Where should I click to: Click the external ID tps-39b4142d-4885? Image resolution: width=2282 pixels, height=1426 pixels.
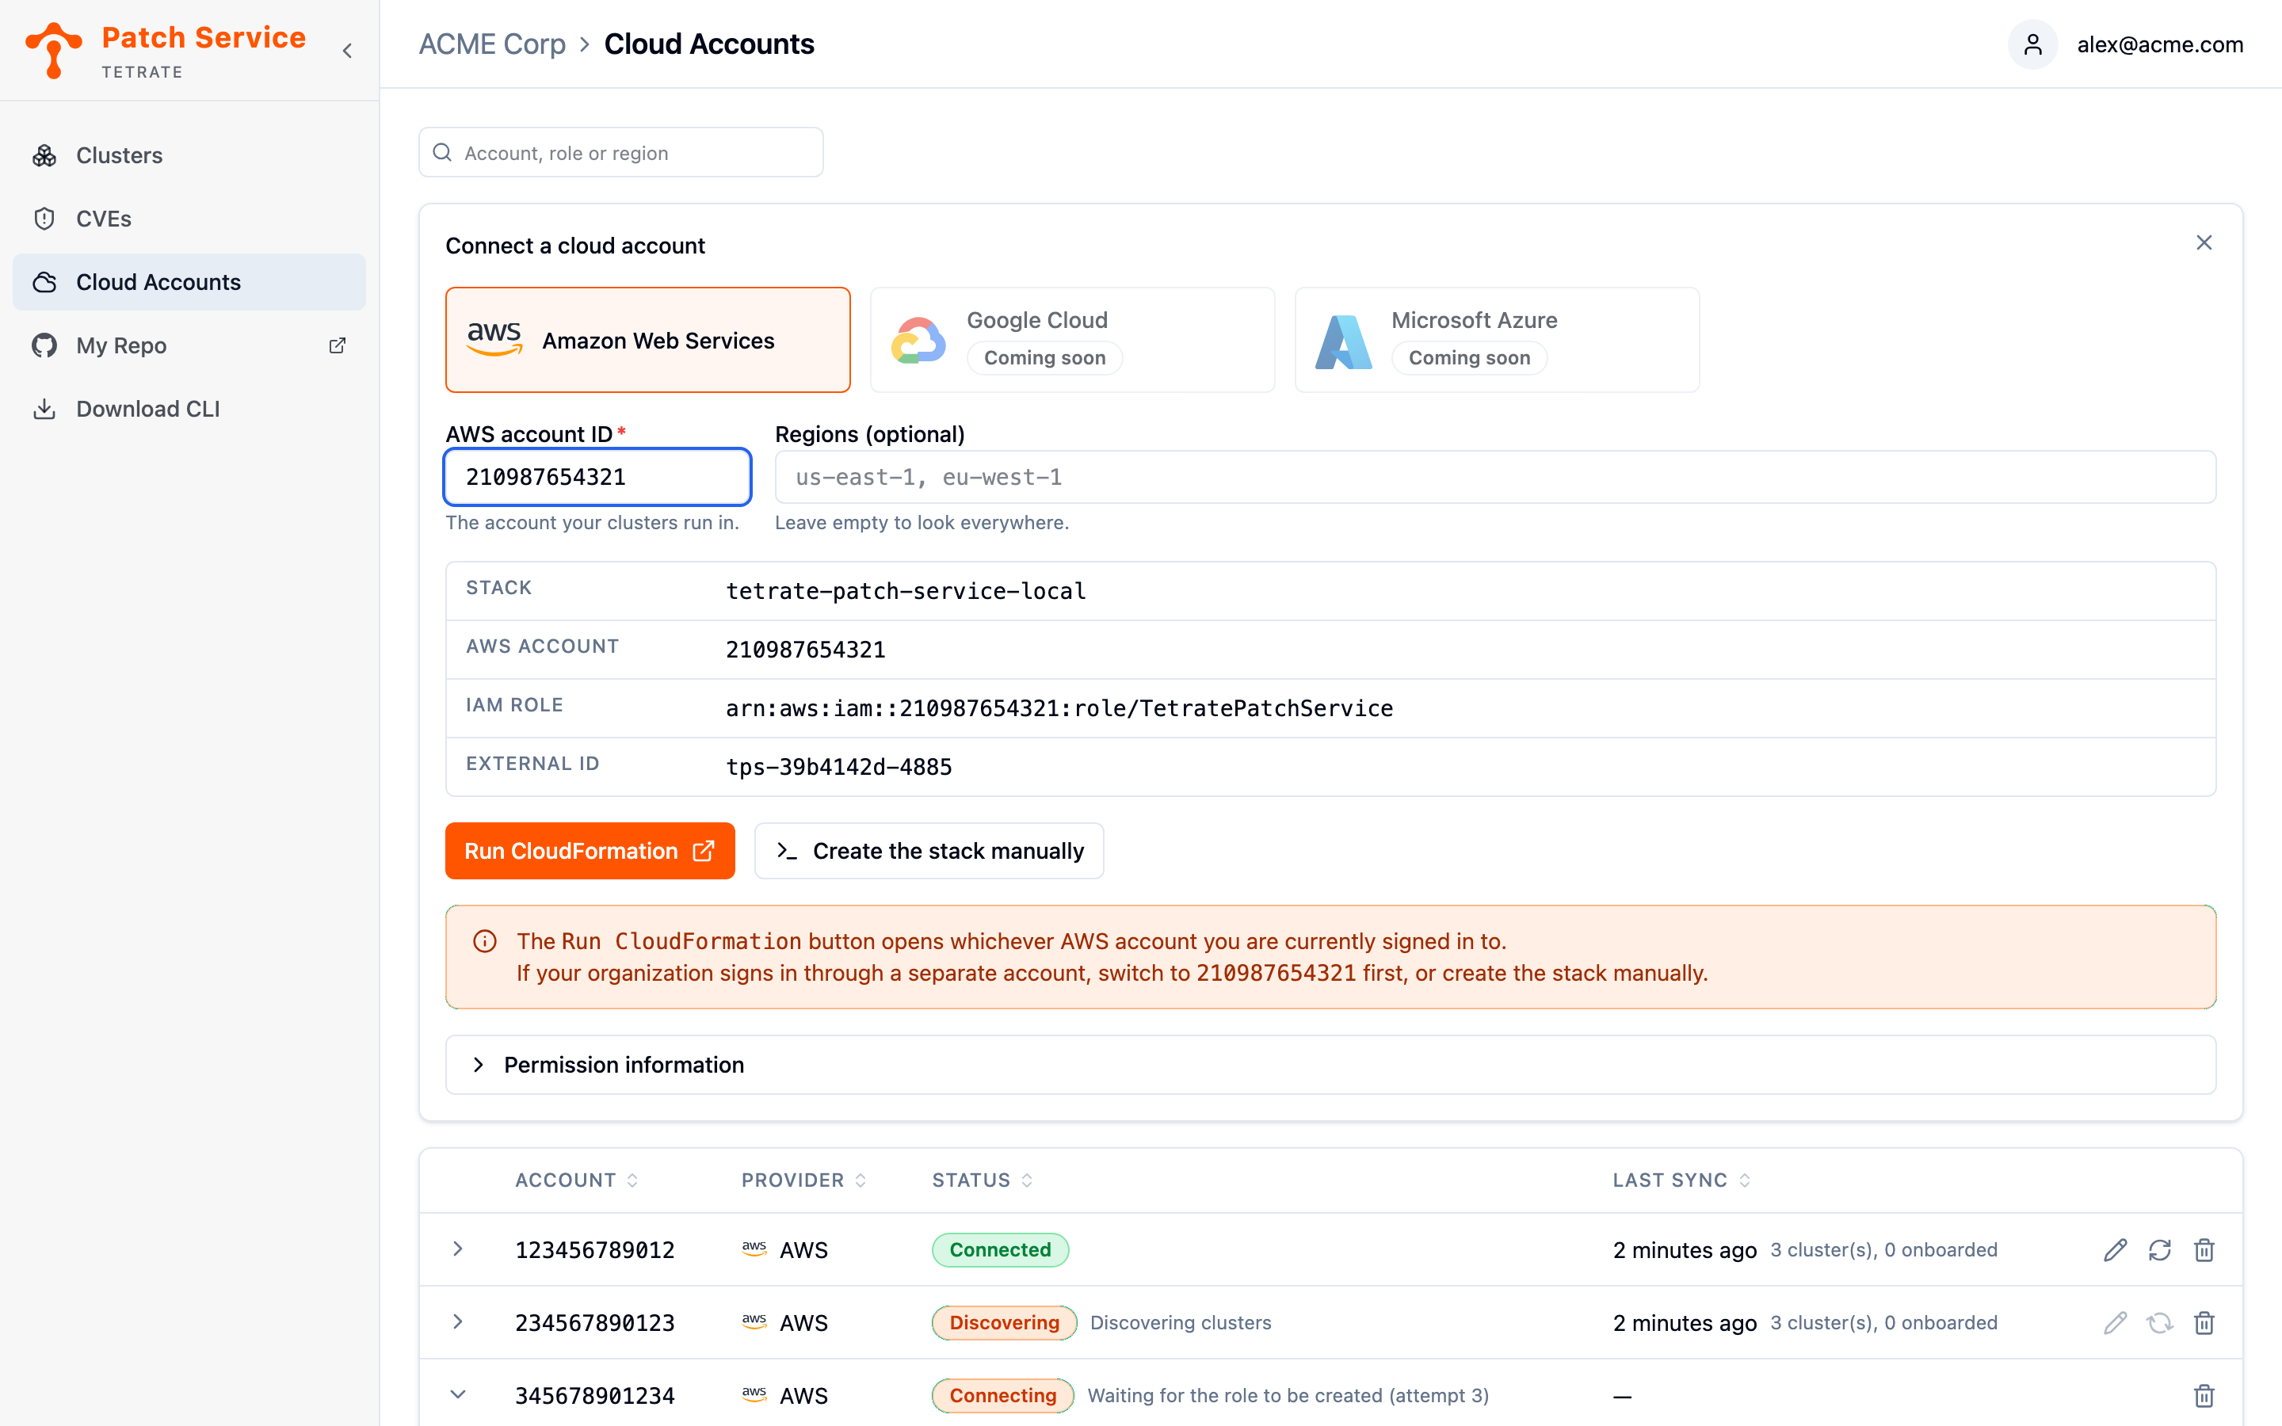click(838, 766)
